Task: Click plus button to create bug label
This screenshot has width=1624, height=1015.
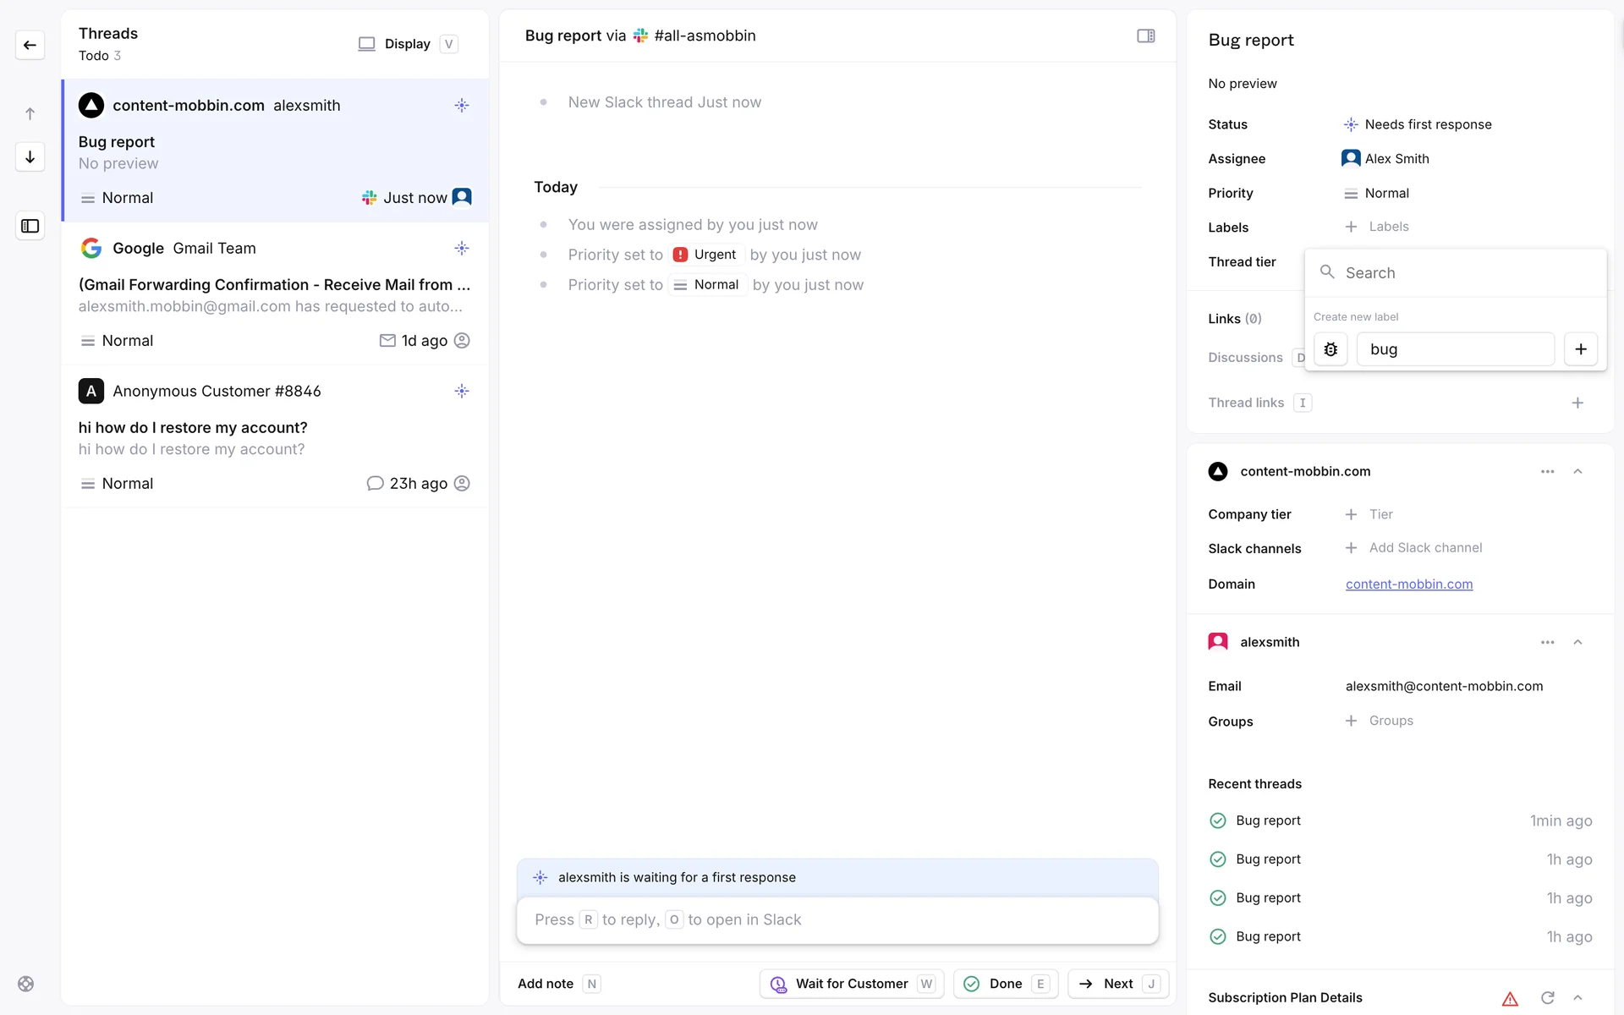Action: 1580,349
